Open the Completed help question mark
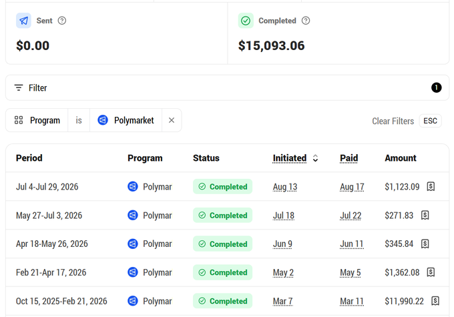This screenshot has height=317, width=454. [306, 21]
